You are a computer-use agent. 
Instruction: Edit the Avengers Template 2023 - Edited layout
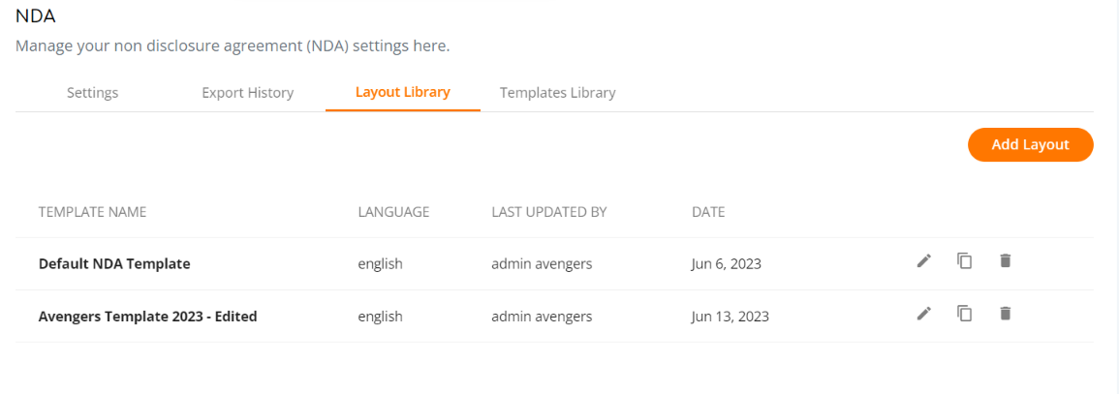click(924, 313)
